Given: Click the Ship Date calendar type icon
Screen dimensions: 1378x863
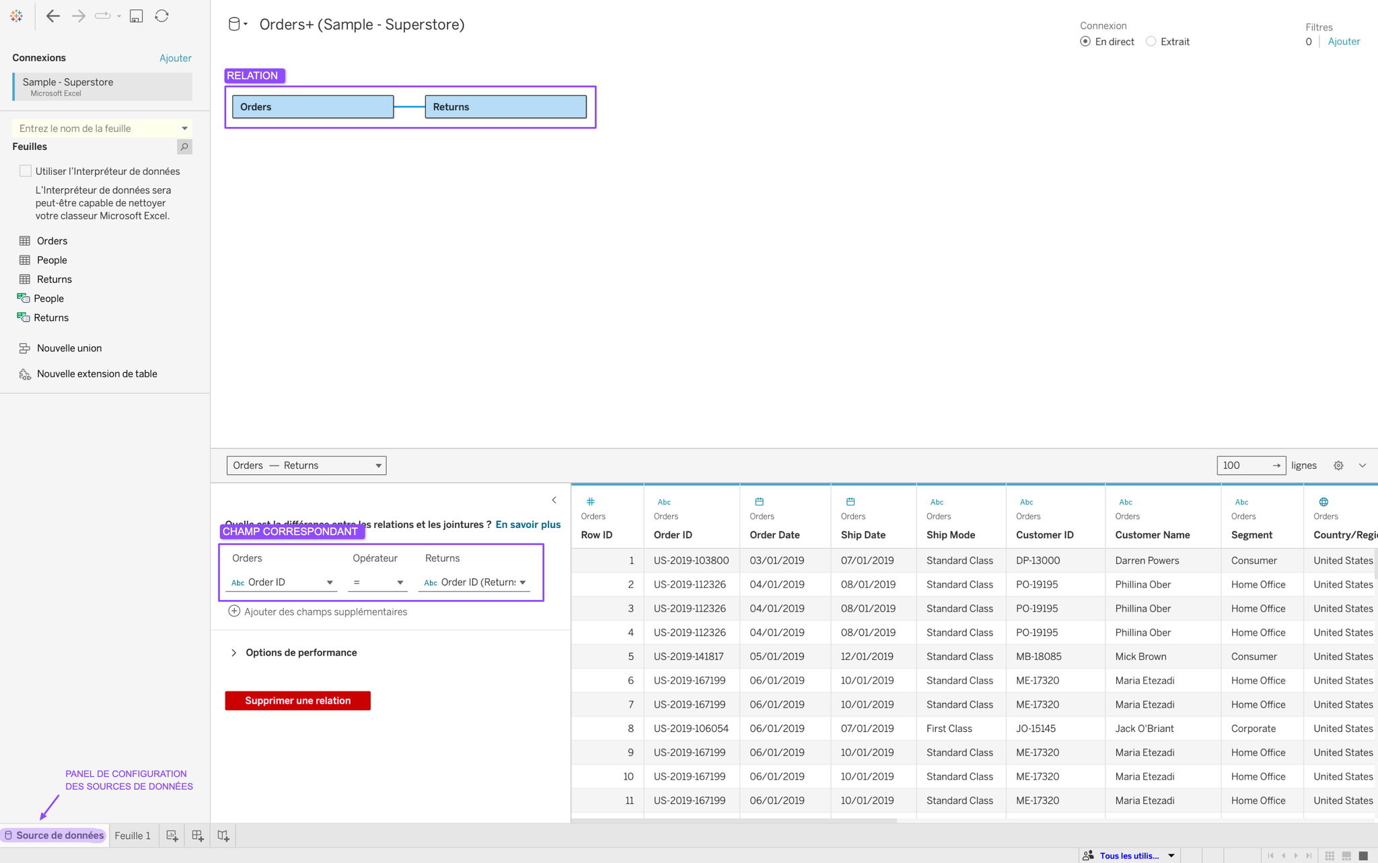Looking at the screenshot, I should click(850, 502).
